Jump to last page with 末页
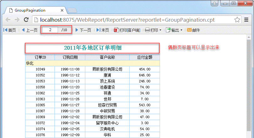Viewport: 254px width, 138px height. point(103,30)
